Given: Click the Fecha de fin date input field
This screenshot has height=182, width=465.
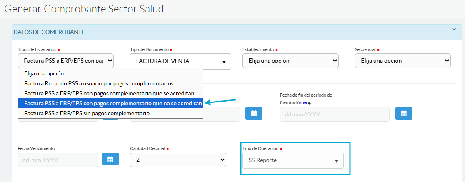Looking at the screenshot, I should (335, 114).
